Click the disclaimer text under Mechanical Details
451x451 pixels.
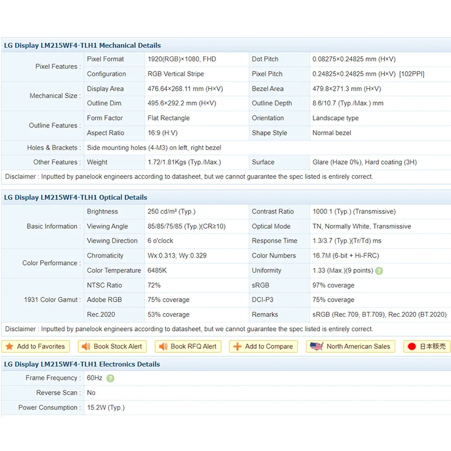(189, 176)
